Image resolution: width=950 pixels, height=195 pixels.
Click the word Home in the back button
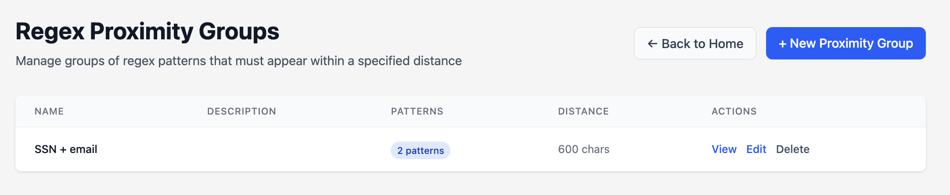(x=726, y=44)
